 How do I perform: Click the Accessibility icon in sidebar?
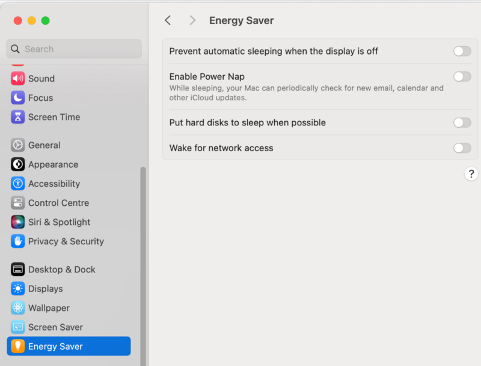(x=18, y=184)
